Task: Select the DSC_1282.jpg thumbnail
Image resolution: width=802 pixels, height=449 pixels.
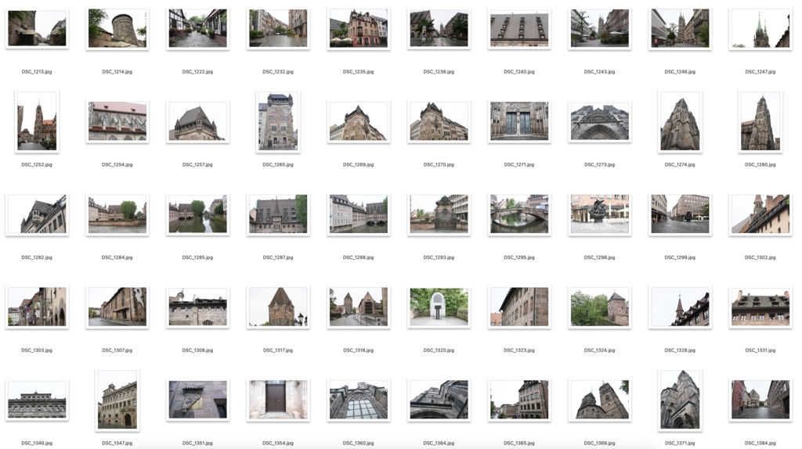Action: coord(37,214)
